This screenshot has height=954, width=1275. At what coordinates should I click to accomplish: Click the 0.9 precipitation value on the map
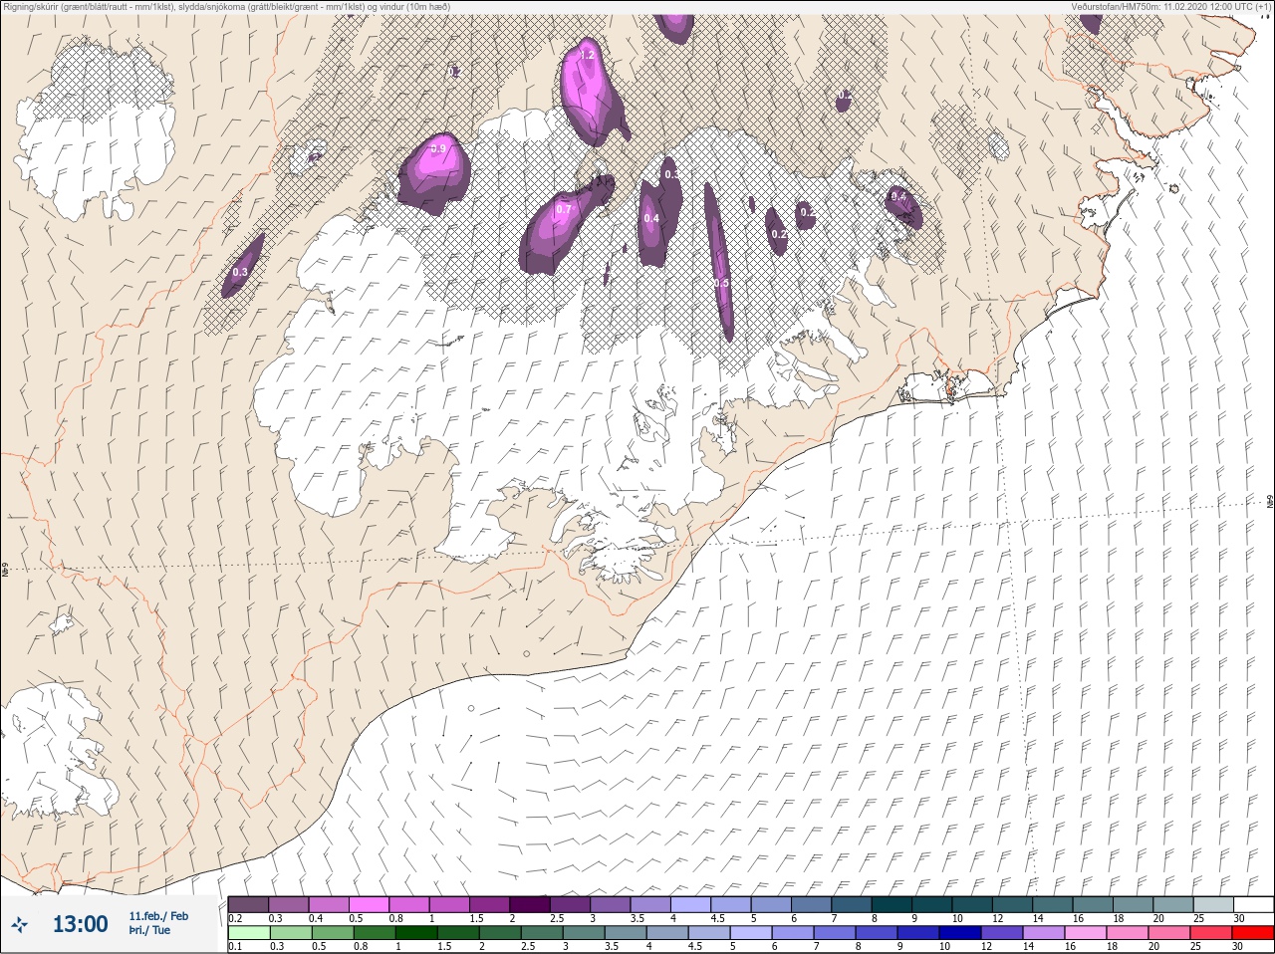coord(437,149)
